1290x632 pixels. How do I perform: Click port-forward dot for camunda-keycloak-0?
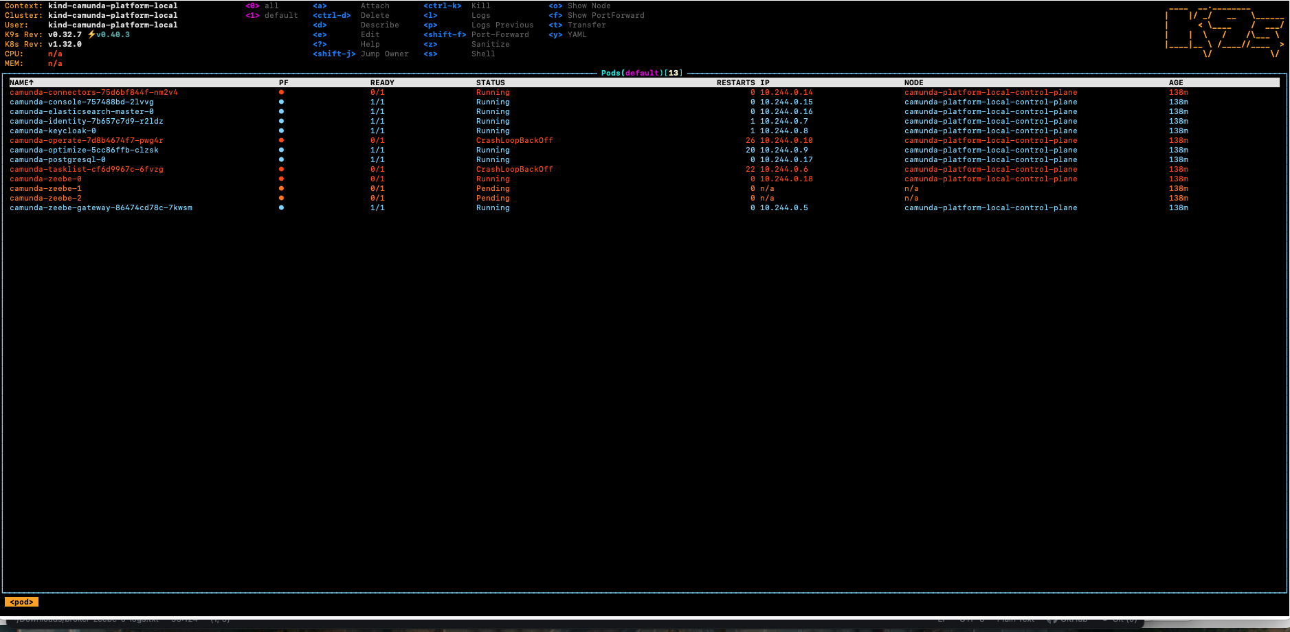[281, 131]
